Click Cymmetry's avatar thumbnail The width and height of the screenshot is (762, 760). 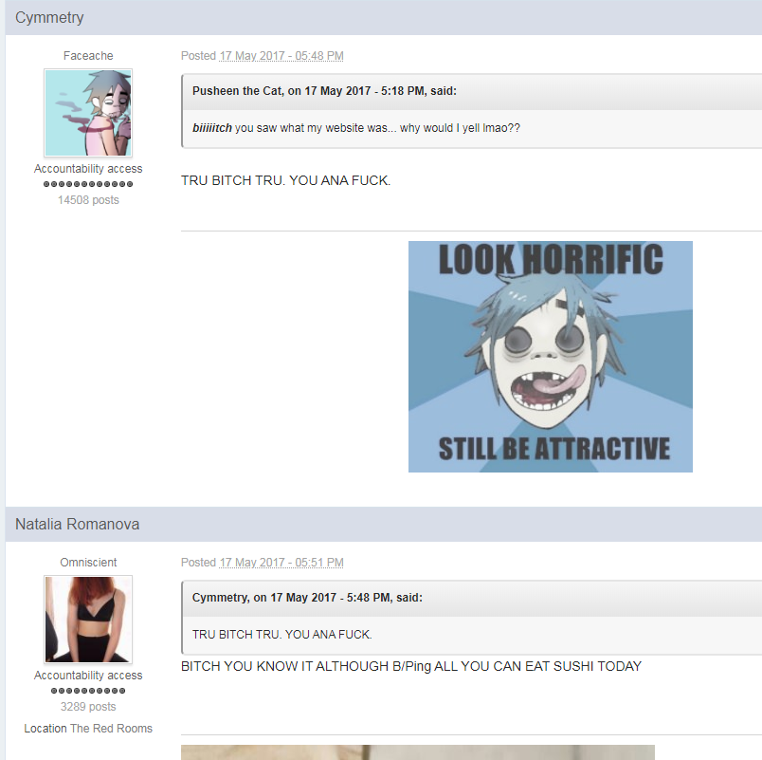88,113
